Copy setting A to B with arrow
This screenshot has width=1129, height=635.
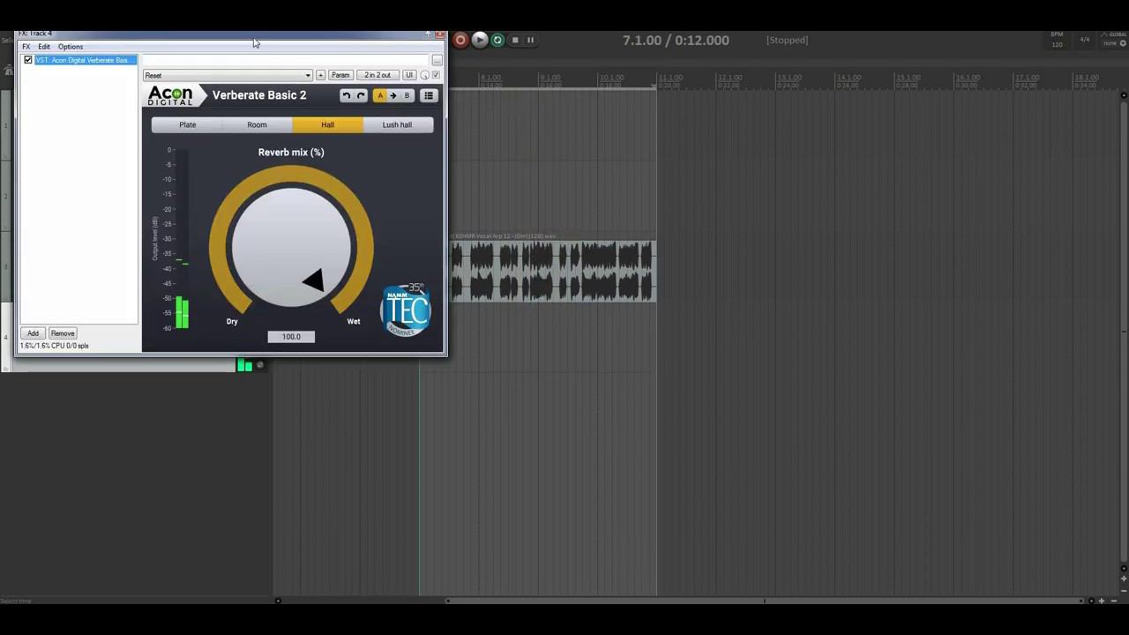393,95
